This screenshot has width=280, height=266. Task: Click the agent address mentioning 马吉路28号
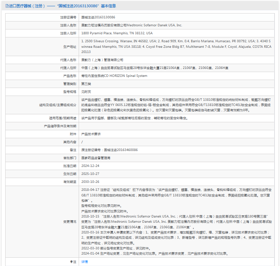point(155,68)
